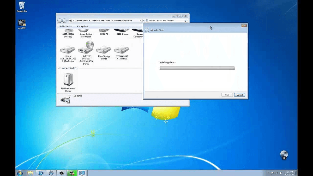The image size is (313, 176).
Task: Open the Action Center flag in the tray
Action: 272,173
